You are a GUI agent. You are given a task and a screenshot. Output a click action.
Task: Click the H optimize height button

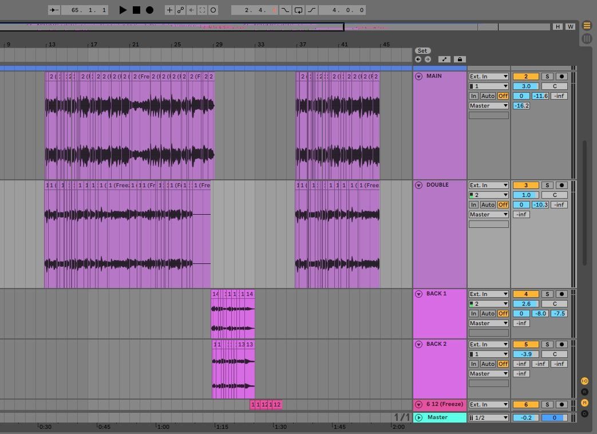click(558, 27)
